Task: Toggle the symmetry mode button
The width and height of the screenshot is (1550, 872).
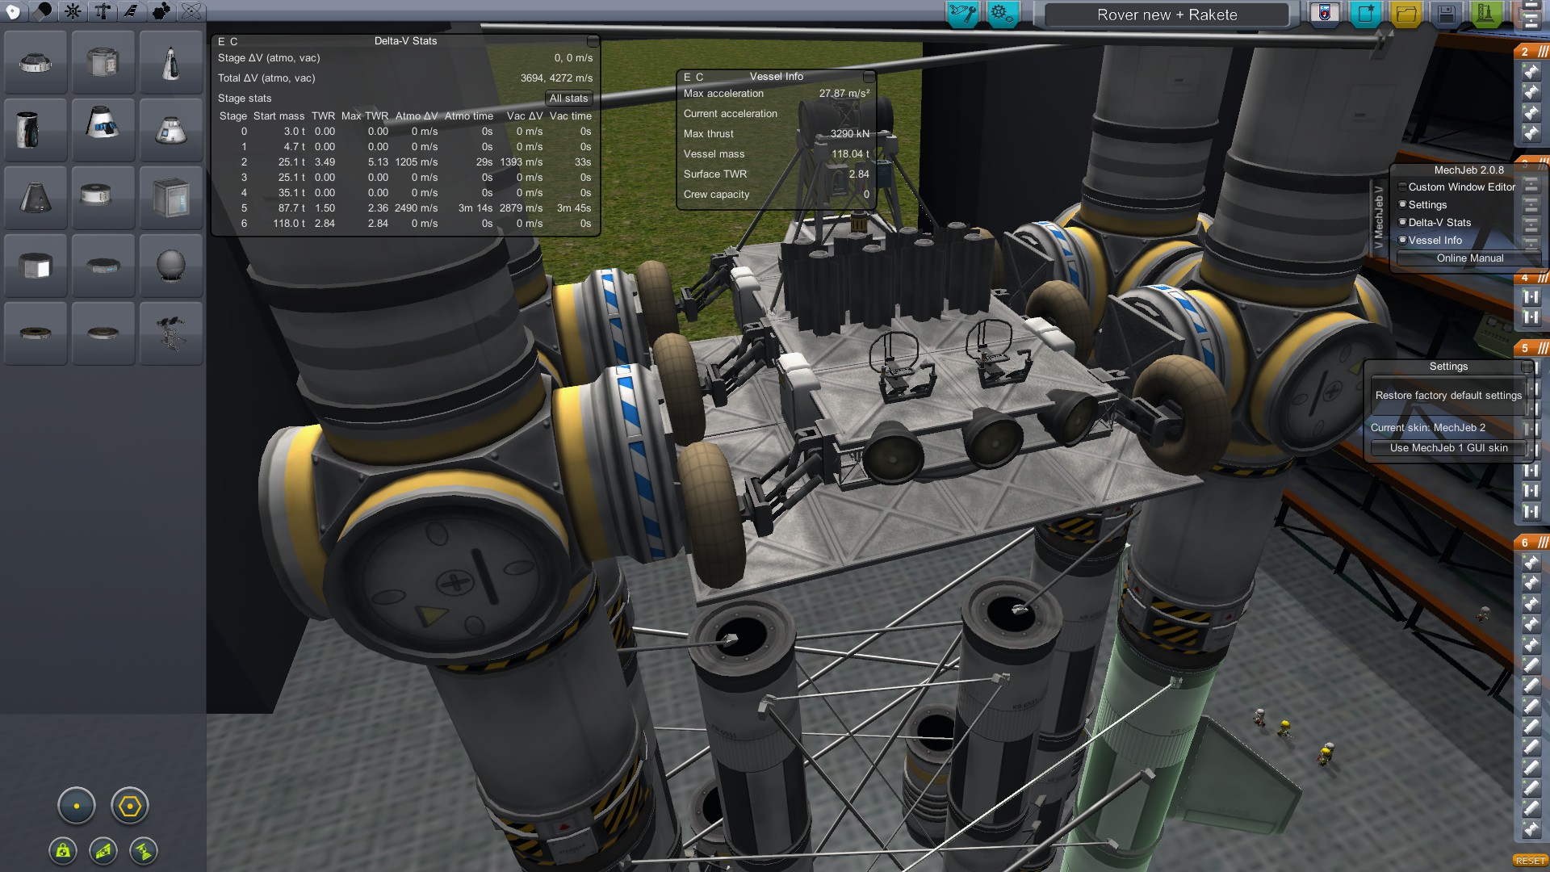Action: [x=77, y=806]
